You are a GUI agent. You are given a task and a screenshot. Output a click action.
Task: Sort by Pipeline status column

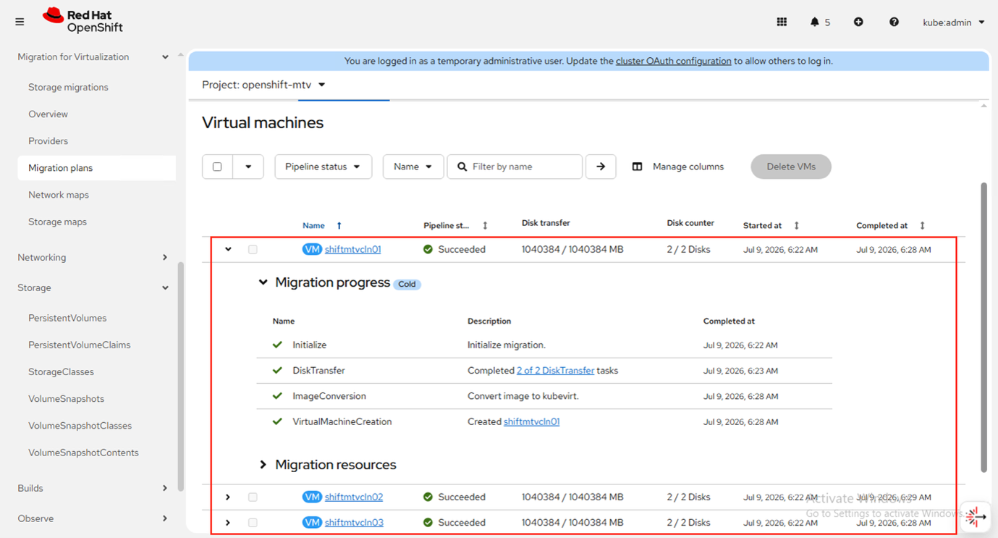click(x=485, y=226)
